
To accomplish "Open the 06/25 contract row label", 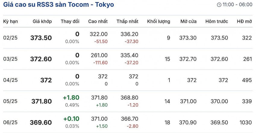I will pyautogui.click(x=10, y=123).
